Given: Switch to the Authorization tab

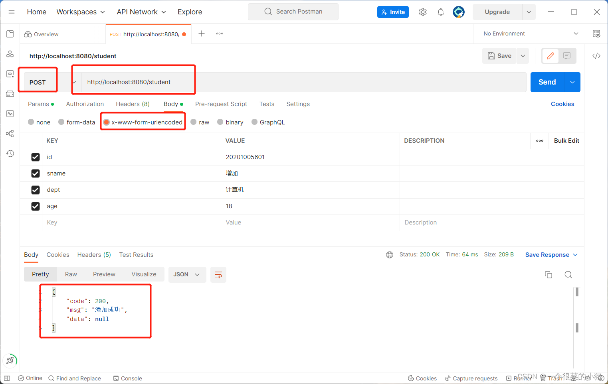Looking at the screenshot, I should click(85, 104).
